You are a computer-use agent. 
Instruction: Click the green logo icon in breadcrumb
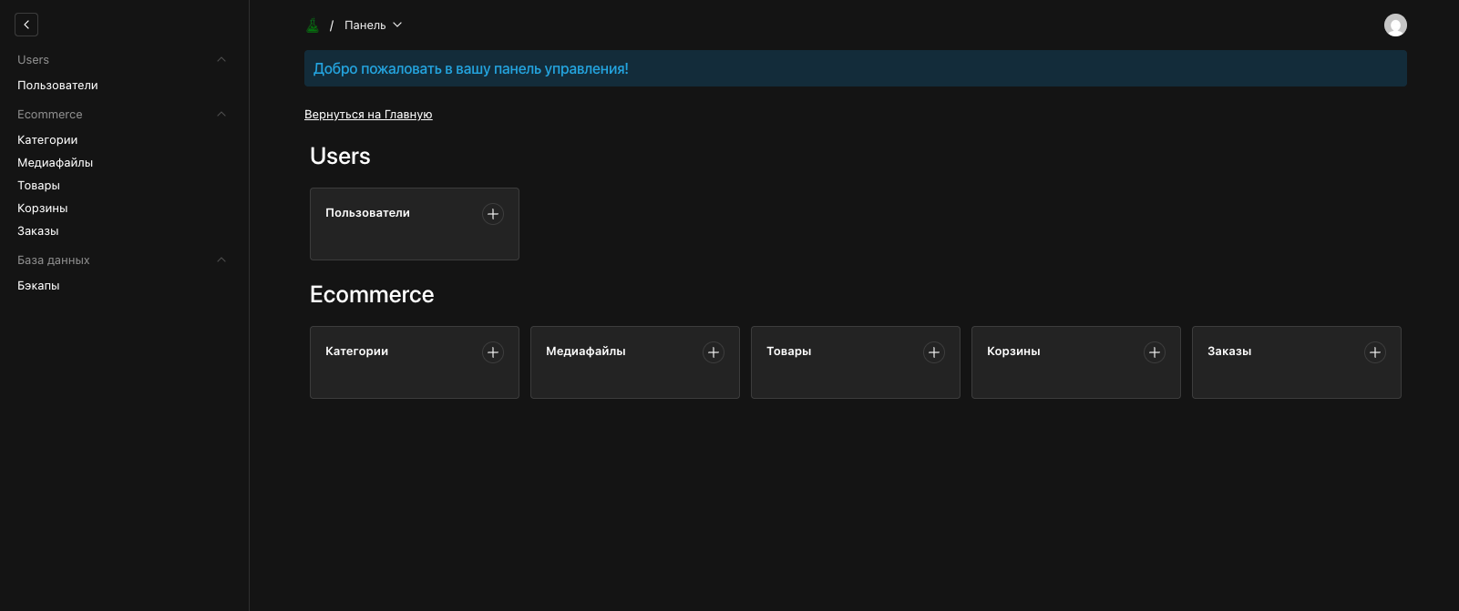(313, 25)
